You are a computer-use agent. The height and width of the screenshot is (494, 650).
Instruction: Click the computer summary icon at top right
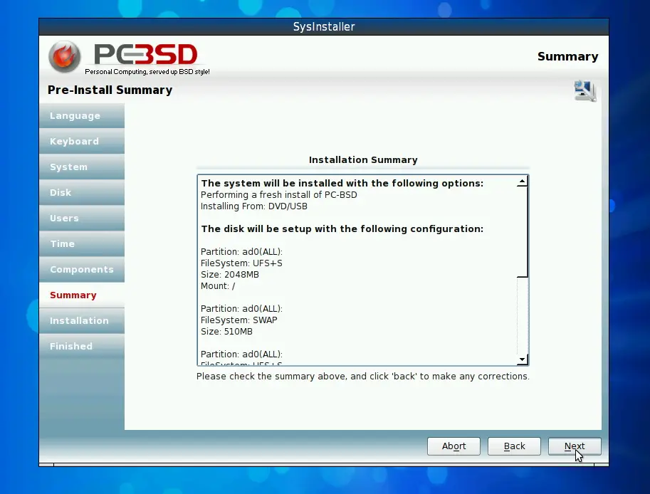click(x=585, y=91)
